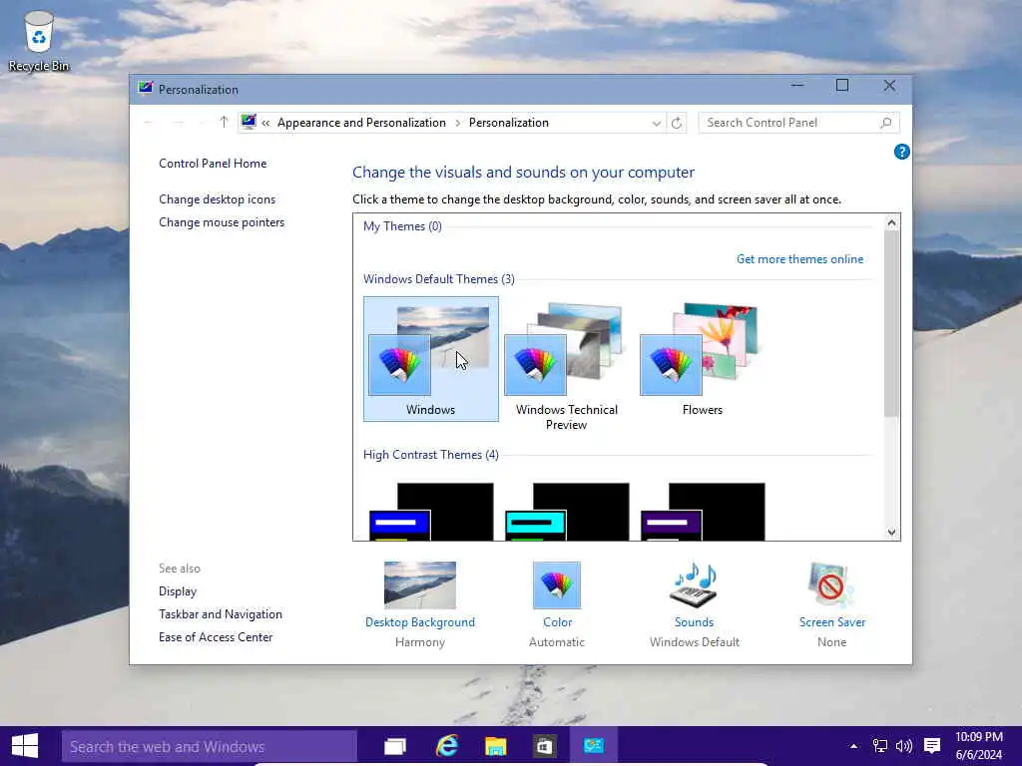
Task: Open Ease of Access Center link
Action: coord(216,637)
